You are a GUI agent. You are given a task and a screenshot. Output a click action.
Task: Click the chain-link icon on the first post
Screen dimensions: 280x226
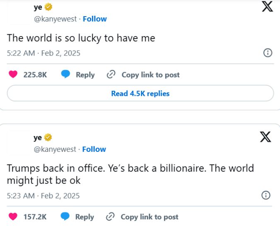coord(111,75)
